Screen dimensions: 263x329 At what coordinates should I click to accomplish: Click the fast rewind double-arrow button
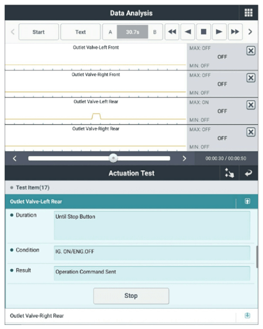pos(172,32)
